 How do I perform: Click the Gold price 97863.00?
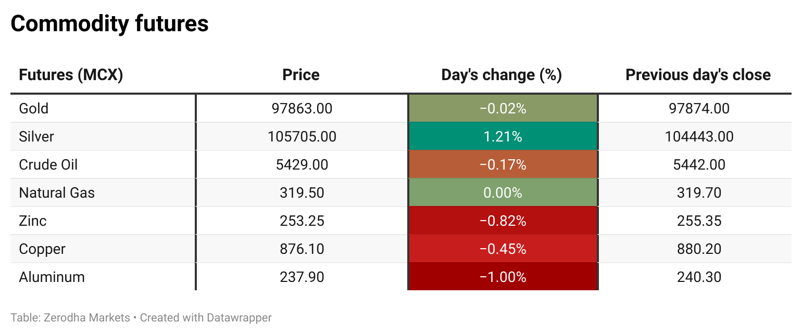302,108
